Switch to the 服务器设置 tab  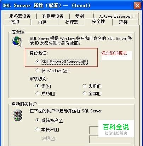click(x=20, y=16)
